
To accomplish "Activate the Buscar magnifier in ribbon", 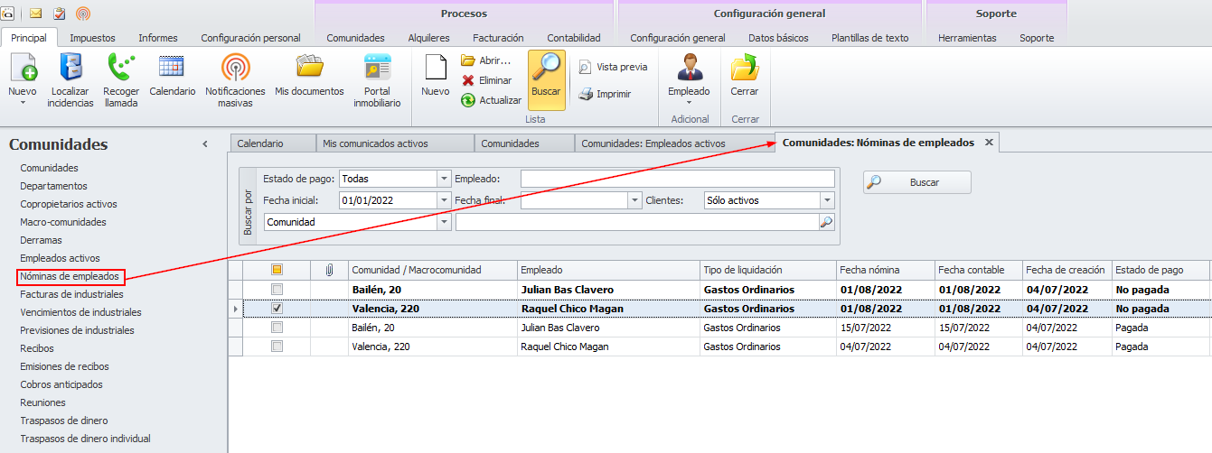I will (x=546, y=69).
